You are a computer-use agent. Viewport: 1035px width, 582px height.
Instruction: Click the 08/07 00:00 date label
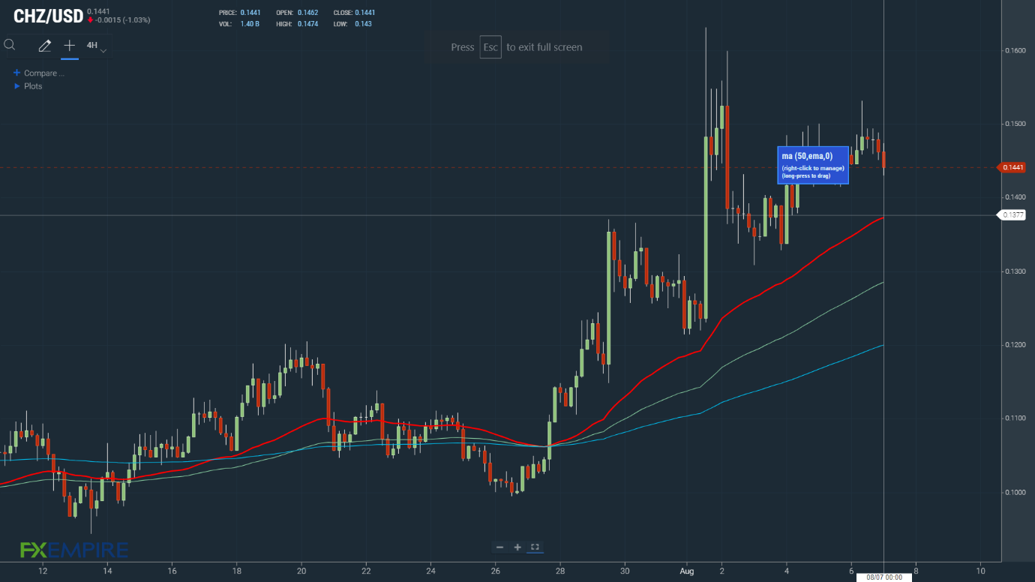pos(884,577)
